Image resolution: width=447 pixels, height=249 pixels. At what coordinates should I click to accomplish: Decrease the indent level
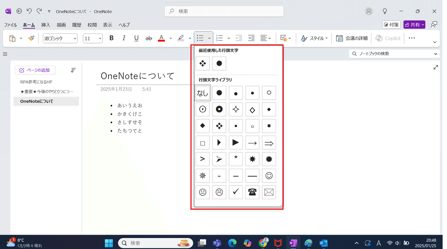(239, 38)
